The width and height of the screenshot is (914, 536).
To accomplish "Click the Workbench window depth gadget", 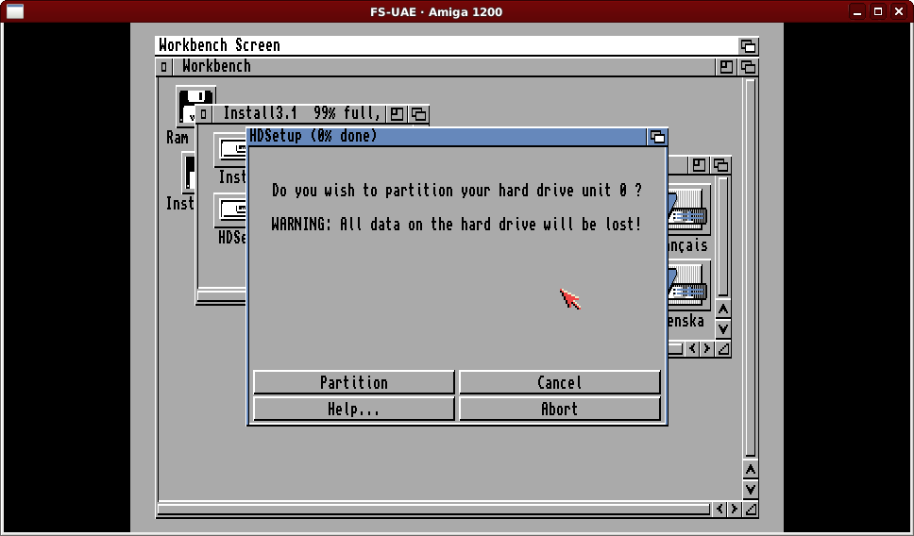I will (x=748, y=67).
